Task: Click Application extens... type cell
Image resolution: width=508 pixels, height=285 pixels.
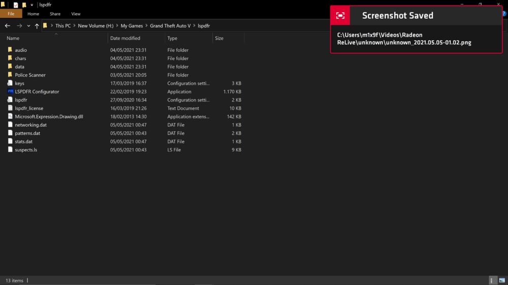Action: [x=188, y=117]
